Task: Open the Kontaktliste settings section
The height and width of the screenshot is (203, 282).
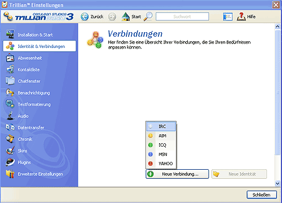Action: (x=39, y=69)
